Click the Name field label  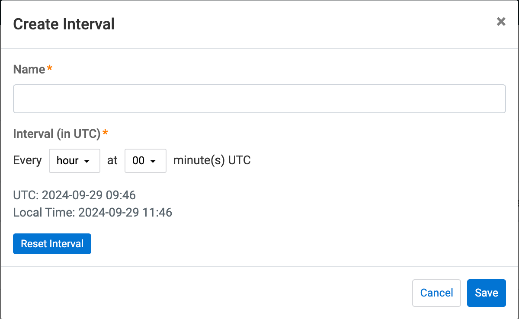[x=29, y=69]
